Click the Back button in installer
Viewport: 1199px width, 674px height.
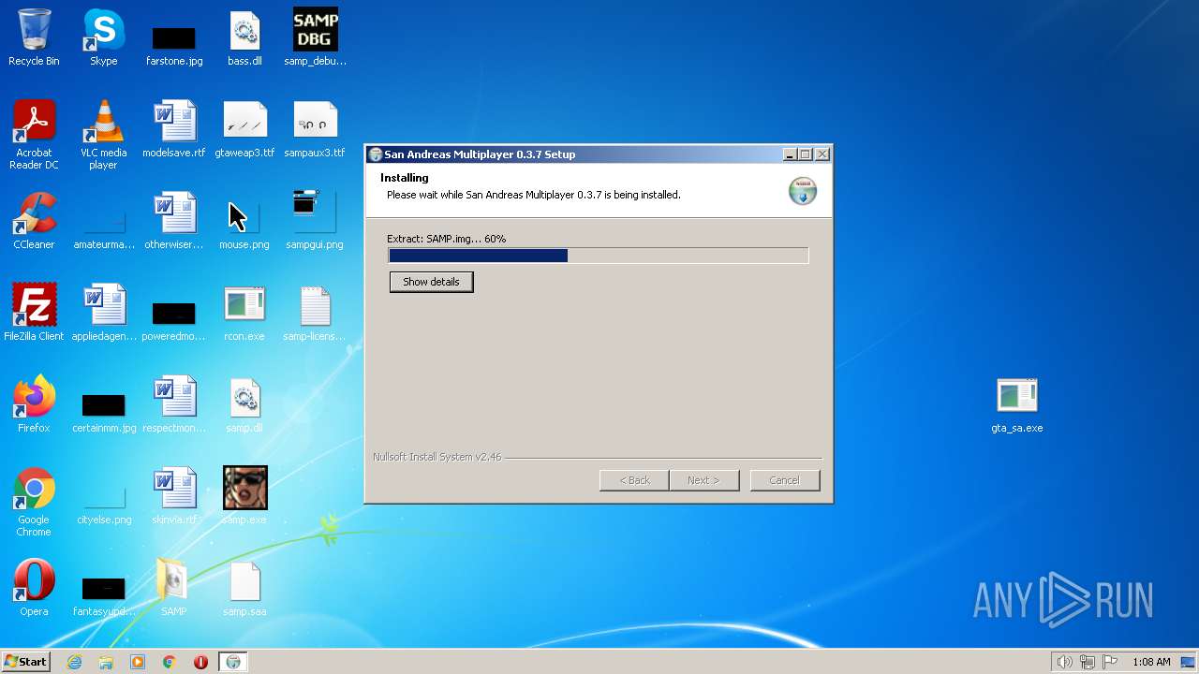click(634, 480)
